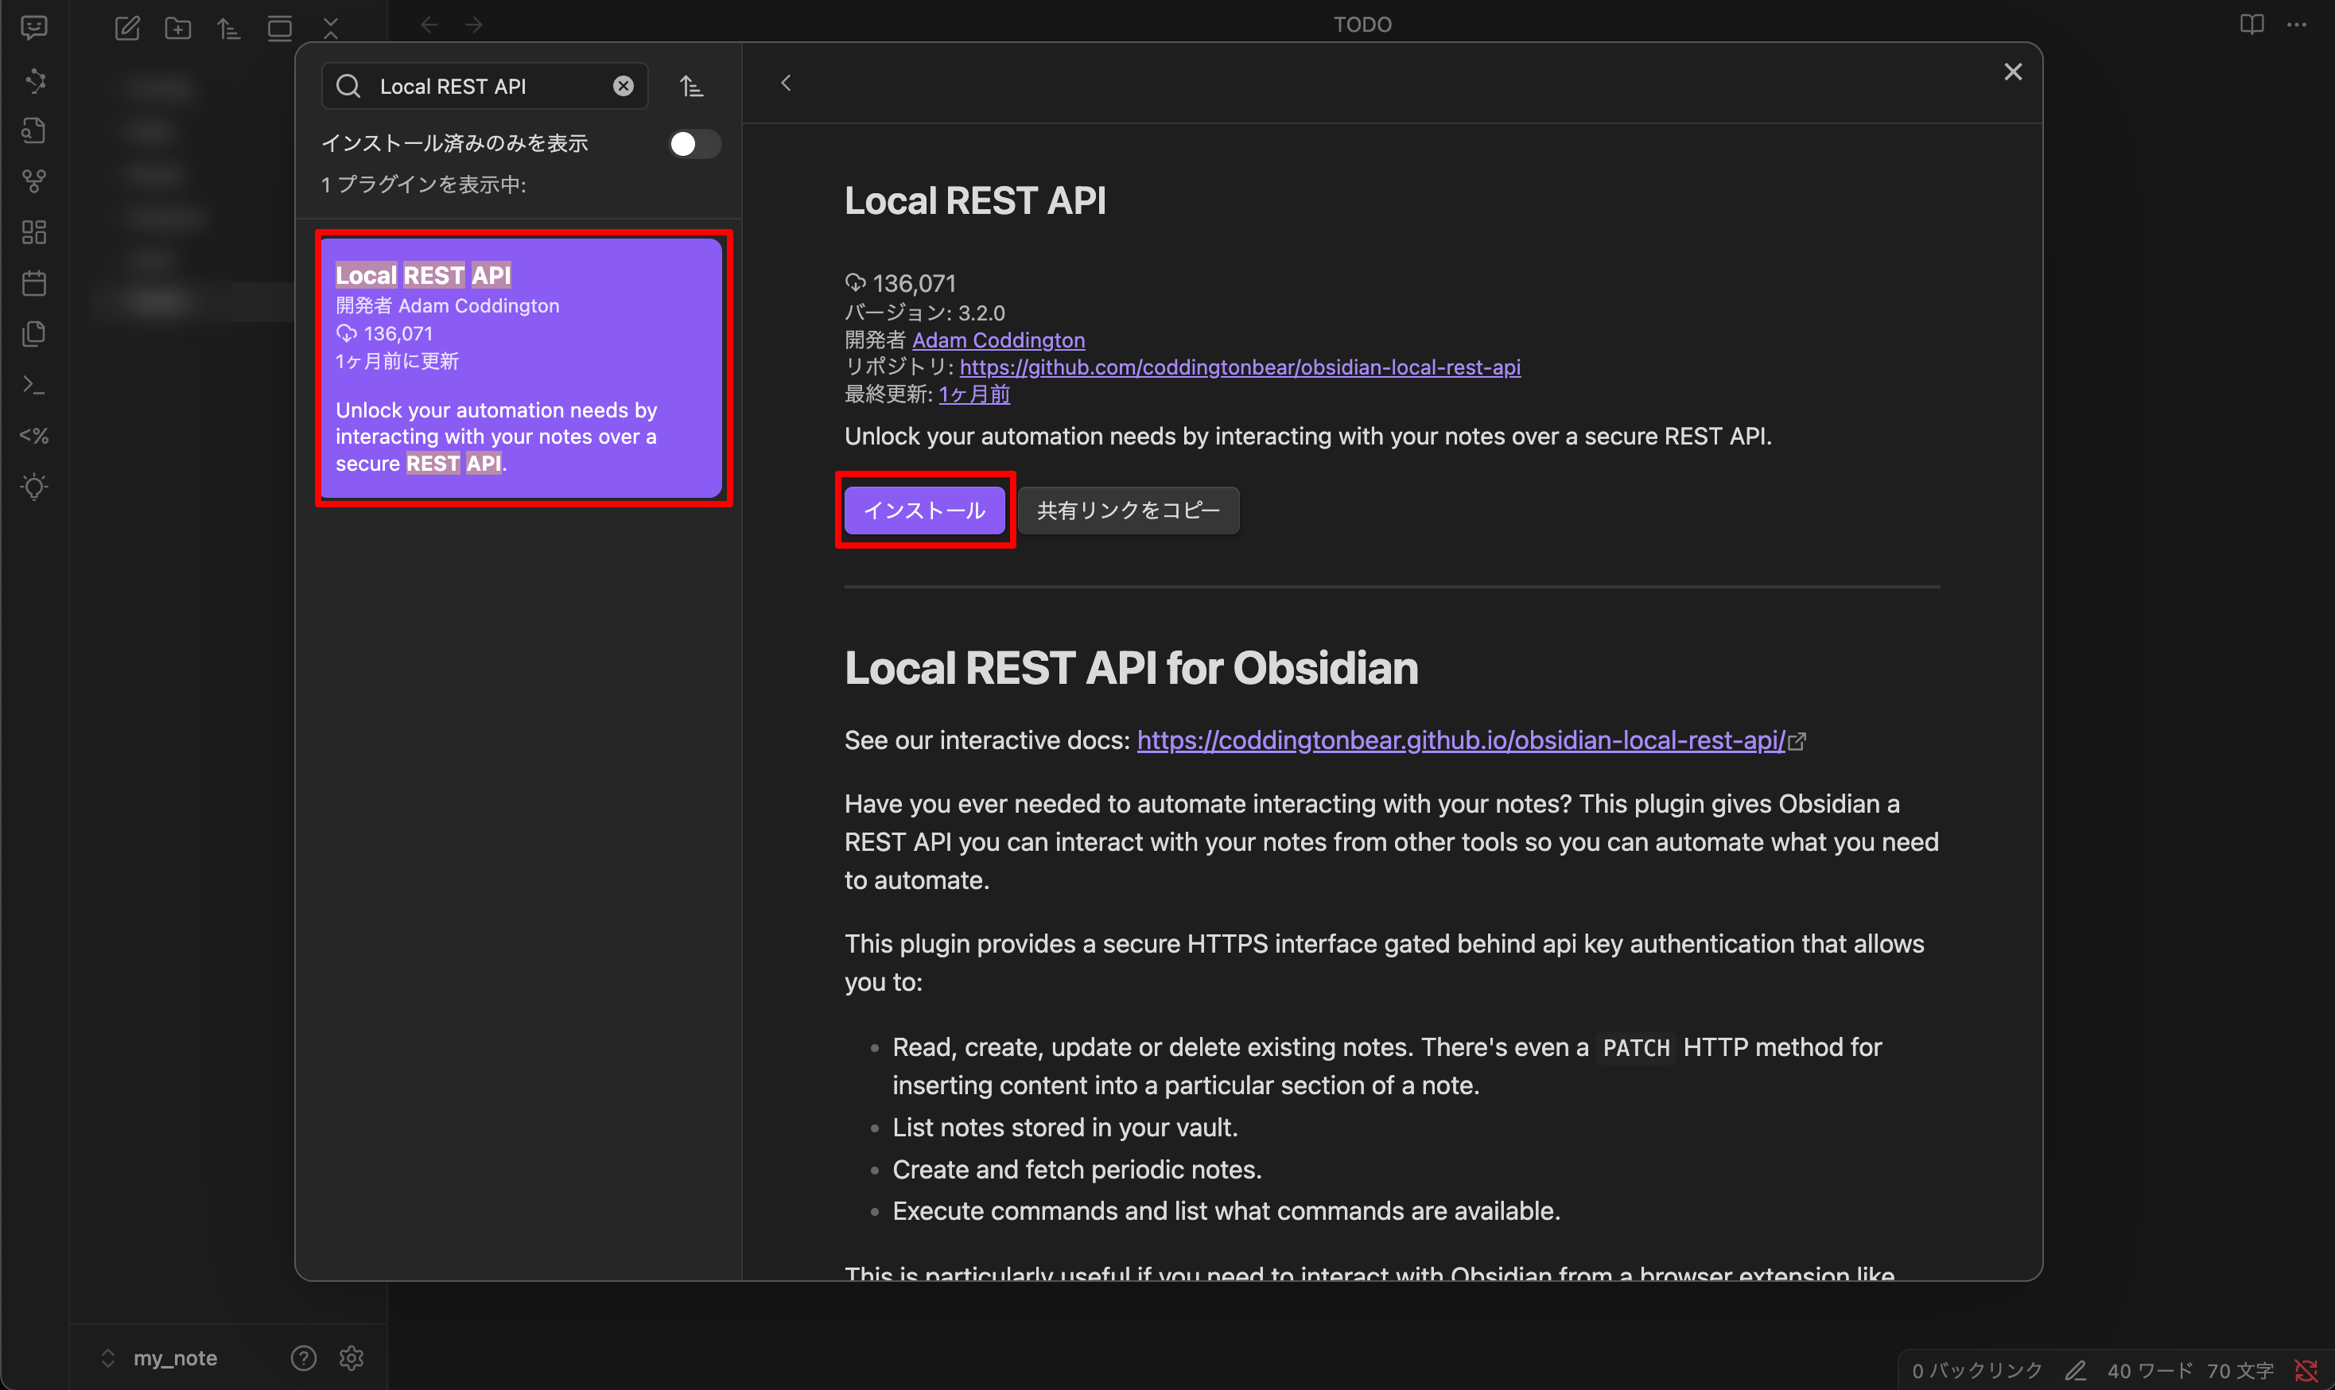Open the canvas icon in ribbon
The width and height of the screenshot is (2335, 1390).
point(35,231)
